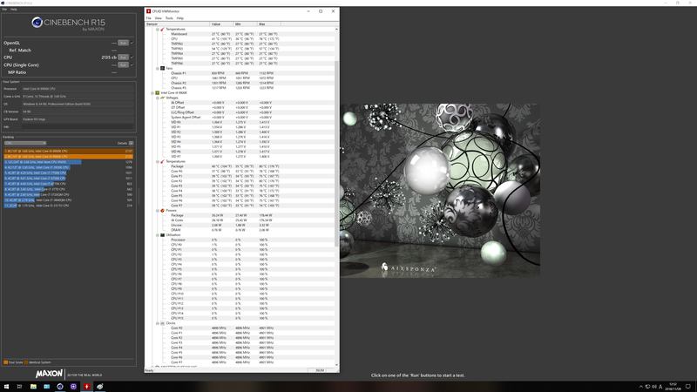
Task: Collapse the Fans tree node
Action: point(158,69)
